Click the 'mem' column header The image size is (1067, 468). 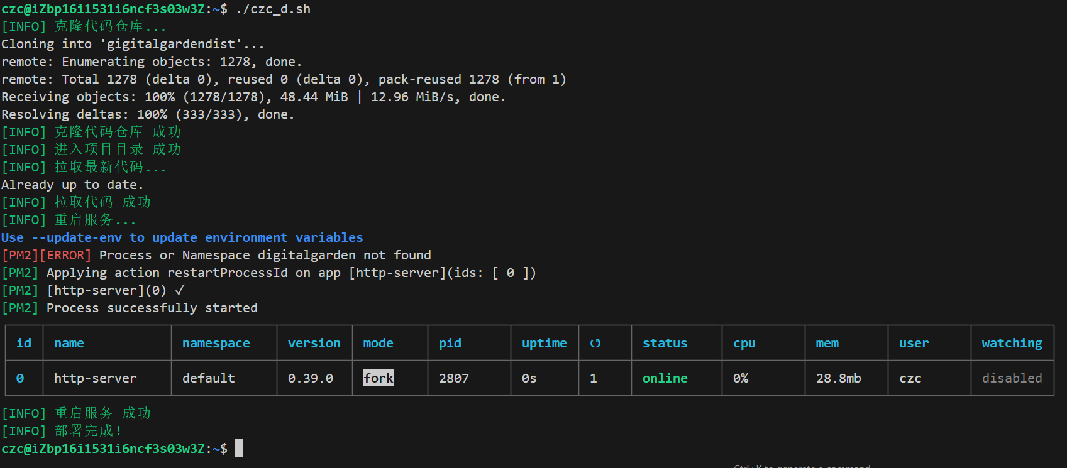click(x=827, y=343)
